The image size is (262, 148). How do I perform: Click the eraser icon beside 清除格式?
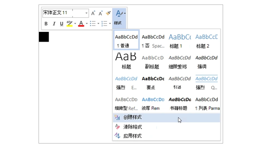tap(118, 127)
